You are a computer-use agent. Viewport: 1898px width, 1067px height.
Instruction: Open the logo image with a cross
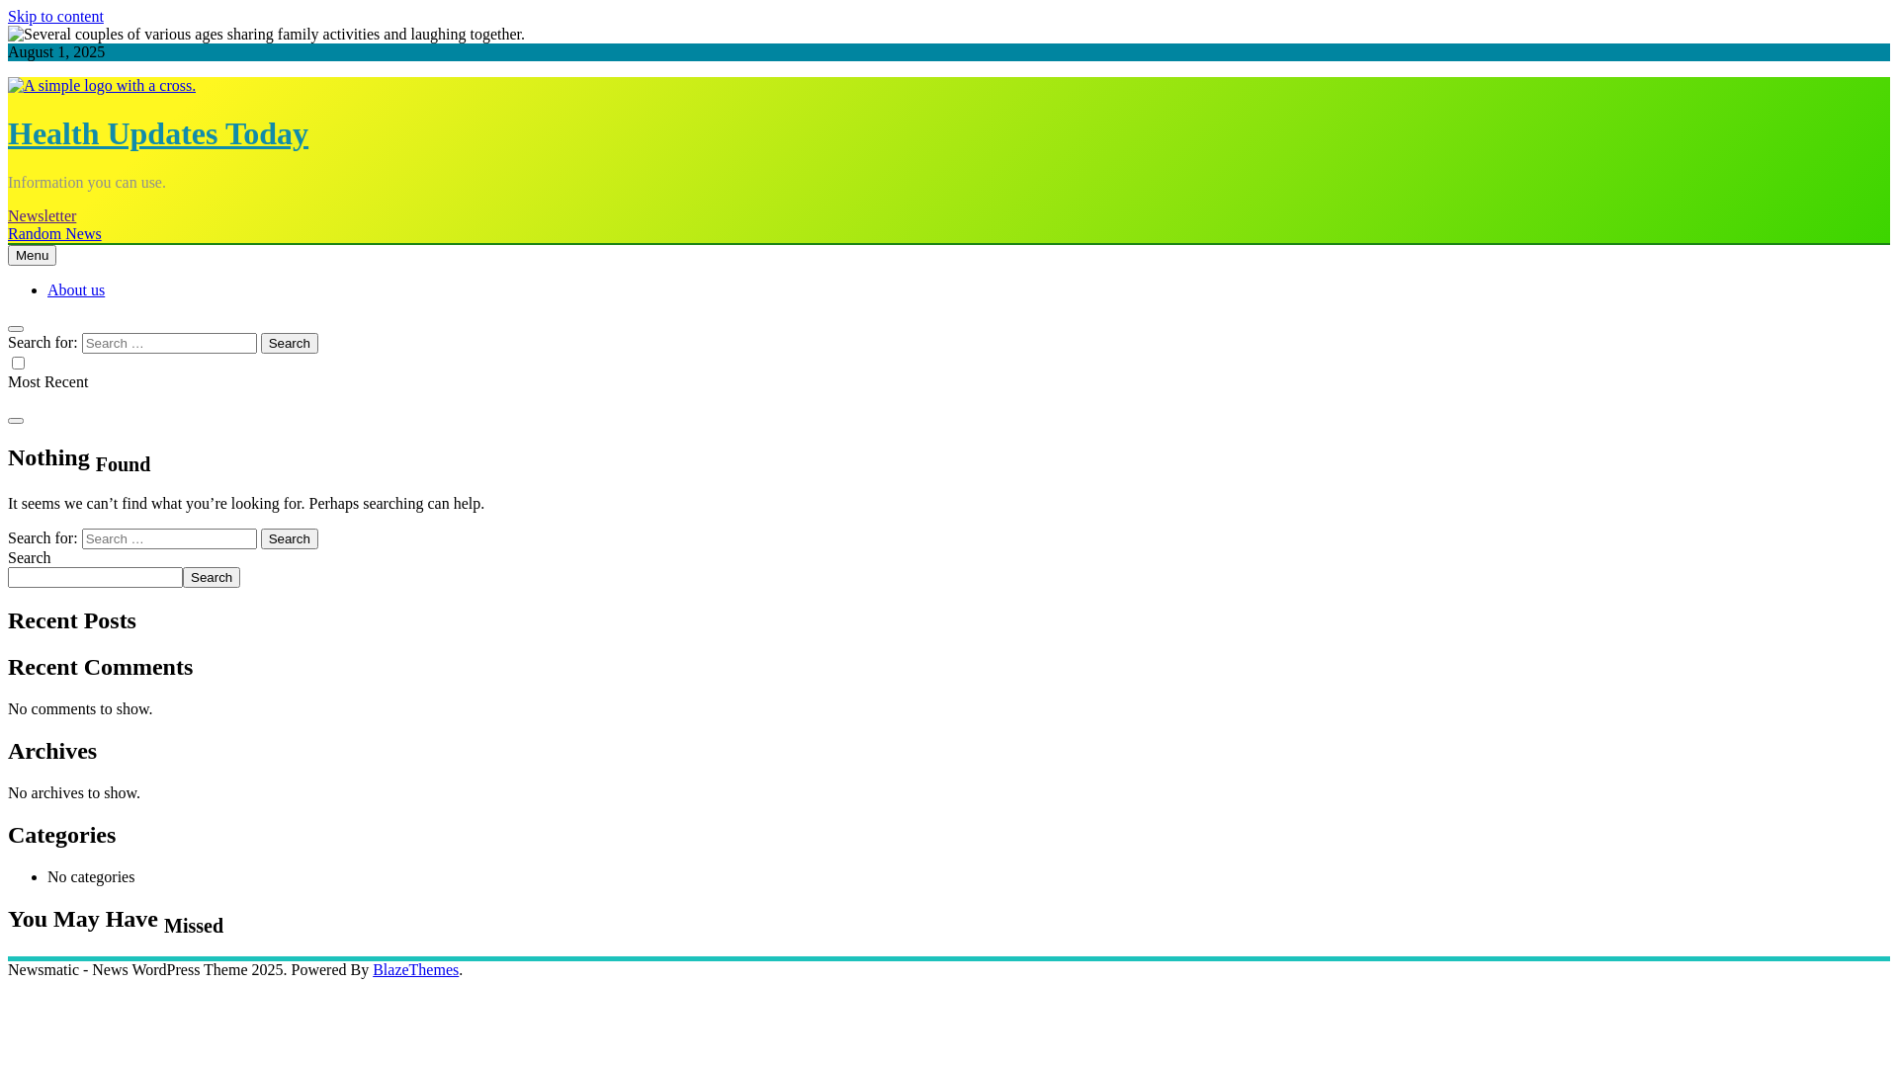pos(102,86)
